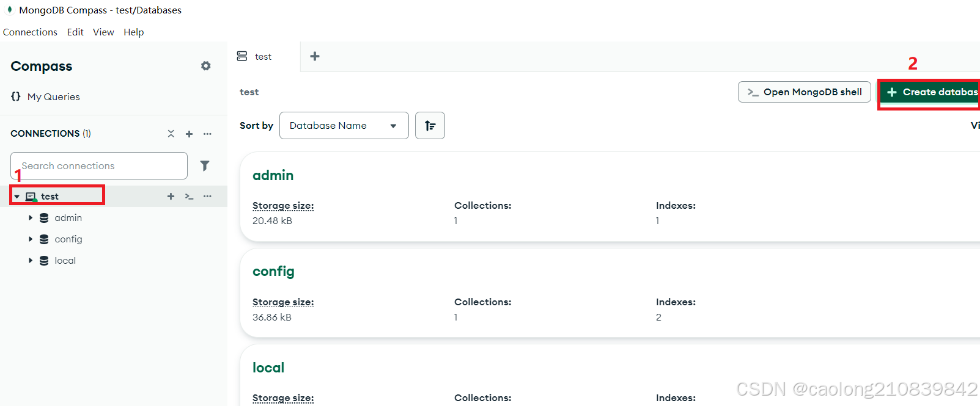
Task: Open CONNECTIONS more options ellipsis
Action: [x=208, y=134]
